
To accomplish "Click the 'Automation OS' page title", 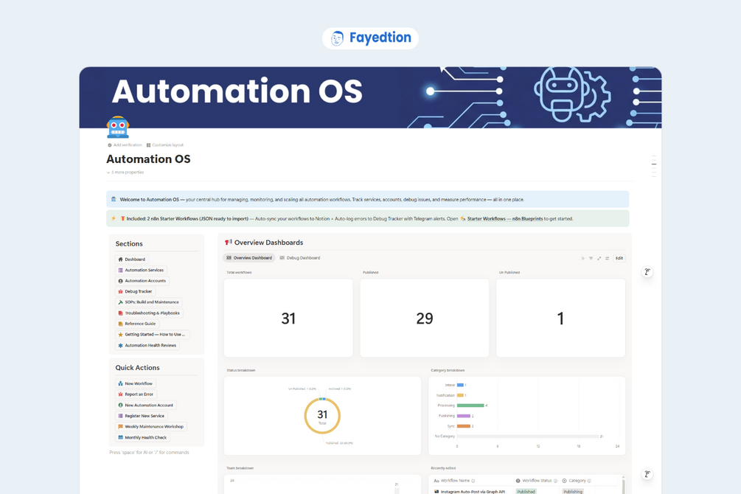I will point(148,159).
